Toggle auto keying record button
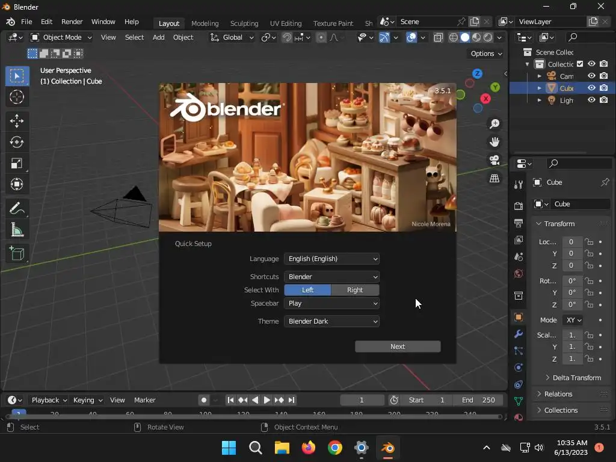This screenshot has width=616, height=462. tap(203, 400)
